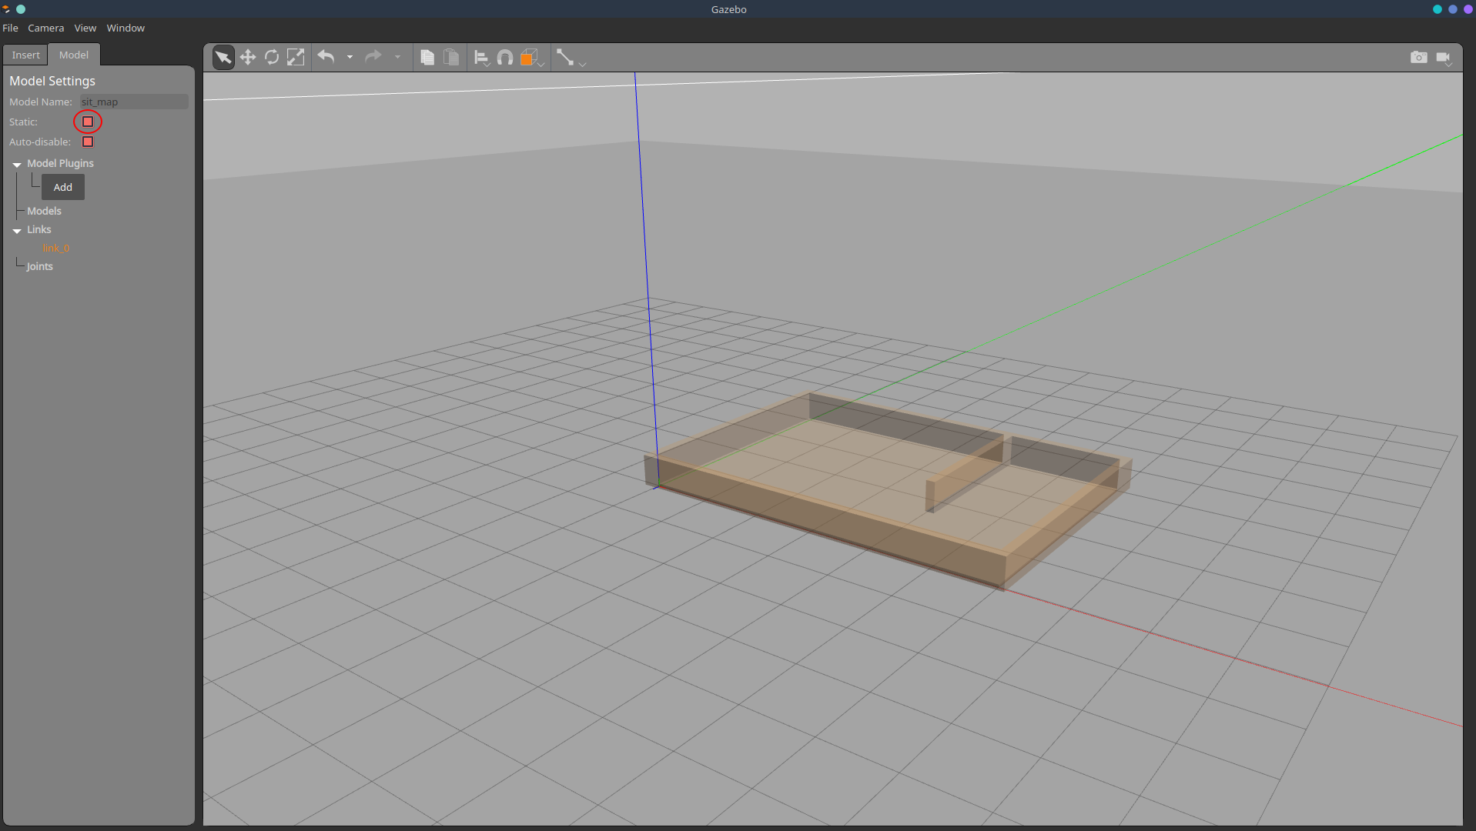The height and width of the screenshot is (831, 1476).
Task: Open the align tool
Action: pos(481,58)
